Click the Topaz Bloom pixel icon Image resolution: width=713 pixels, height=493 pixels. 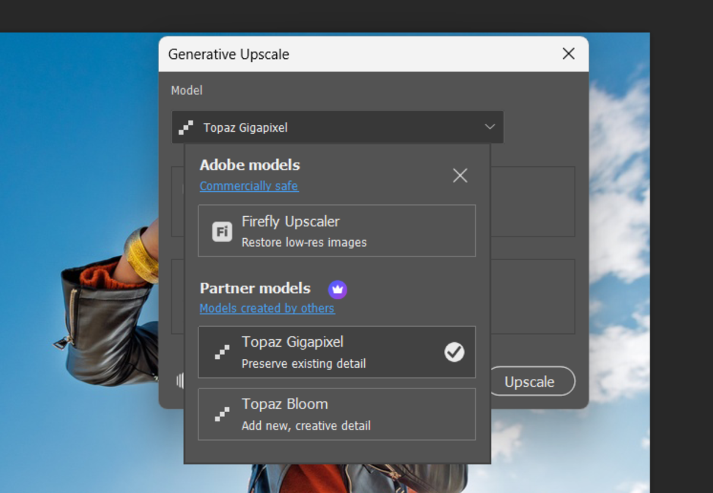coord(222,414)
